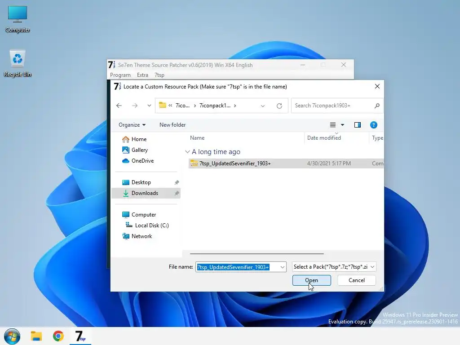460x345 pixels.
Task: Click the 4/30/2021 5:17 PM date cell
Action: click(x=328, y=164)
